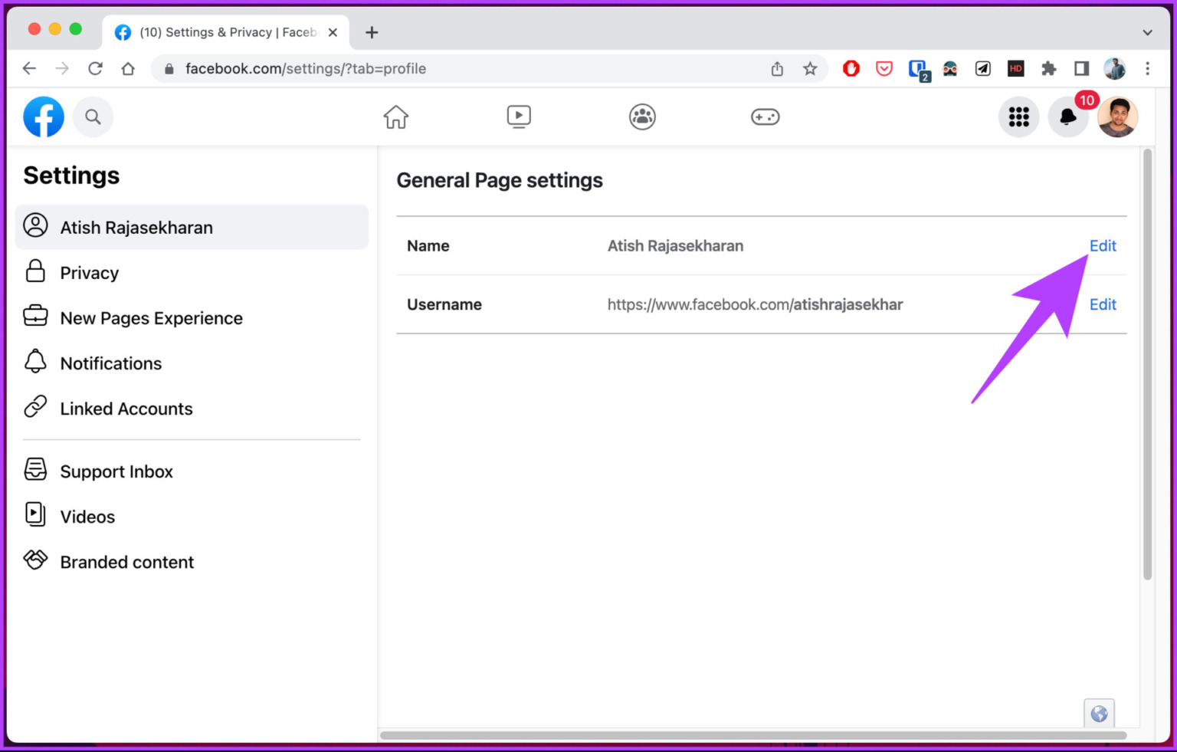Open the Pocket extension icon
The width and height of the screenshot is (1177, 752).
(x=884, y=68)
